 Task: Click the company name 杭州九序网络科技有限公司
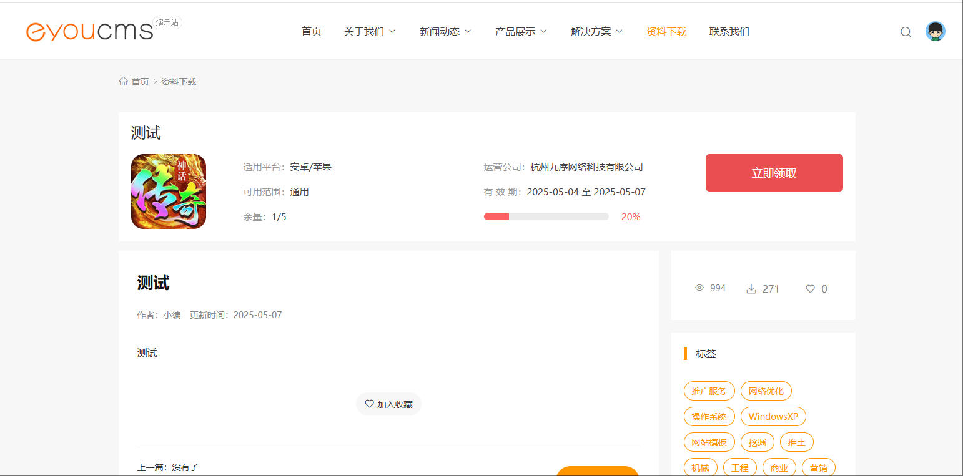click(586, 167)
